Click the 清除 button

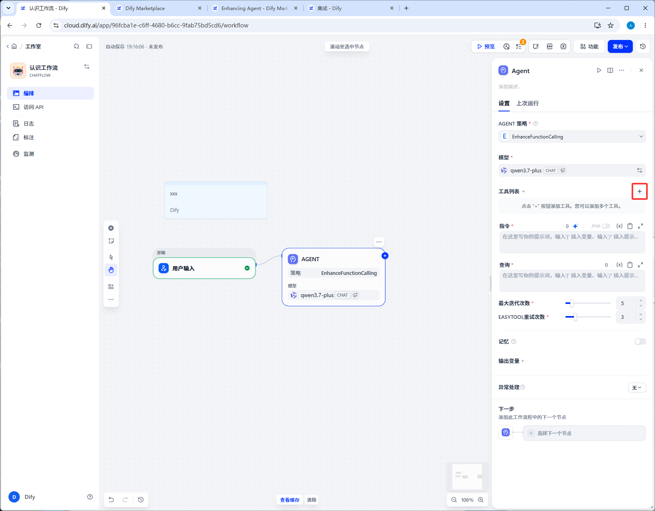[312, 500]
